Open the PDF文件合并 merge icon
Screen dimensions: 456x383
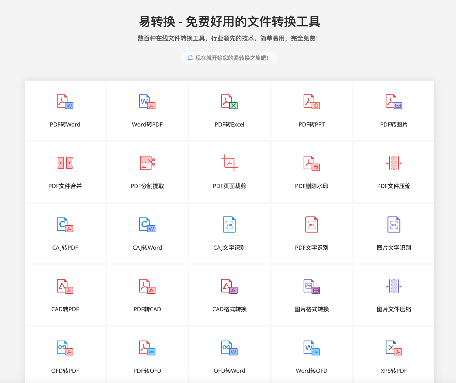click(x=65, y=163)
